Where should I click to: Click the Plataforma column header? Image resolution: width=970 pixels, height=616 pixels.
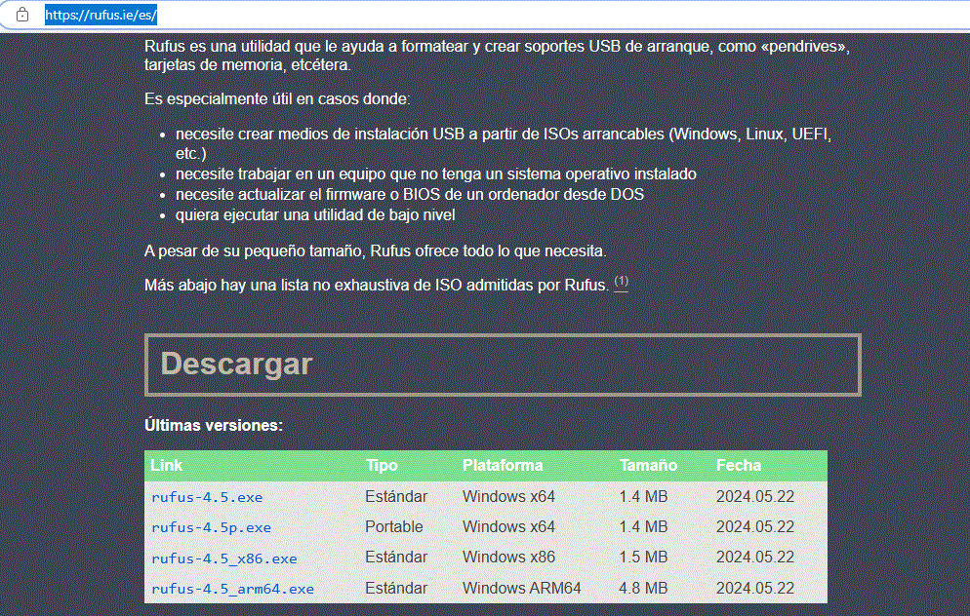503,466
